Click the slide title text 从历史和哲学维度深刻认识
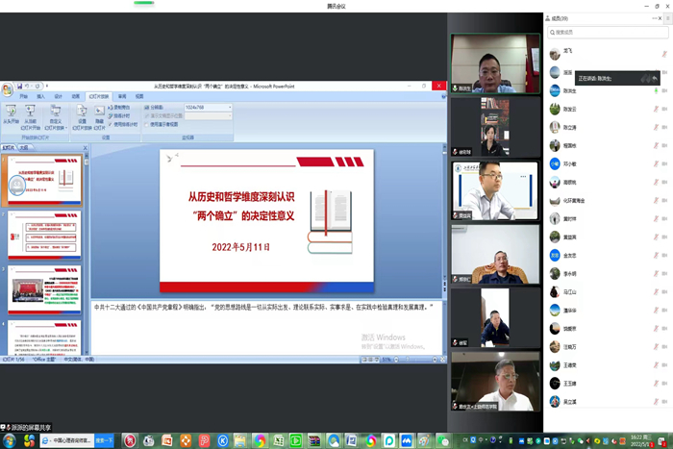The width and height of the screenshot is (673, 449). [241, 197]
